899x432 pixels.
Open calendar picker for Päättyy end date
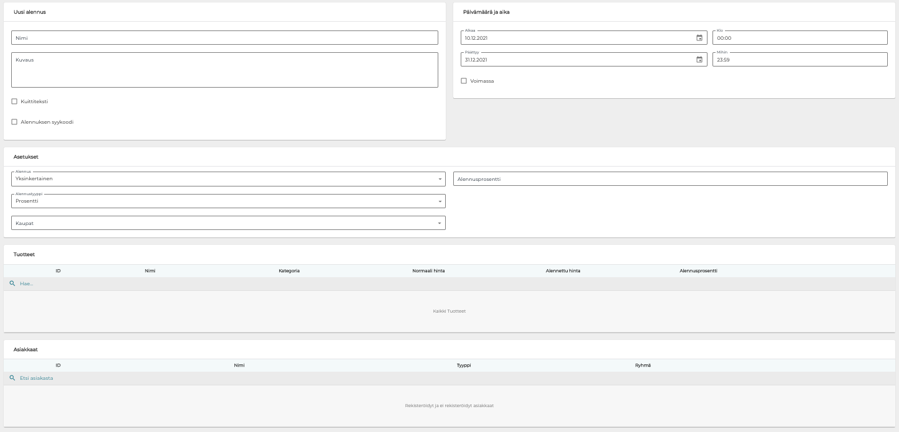(x=699, y=60)
